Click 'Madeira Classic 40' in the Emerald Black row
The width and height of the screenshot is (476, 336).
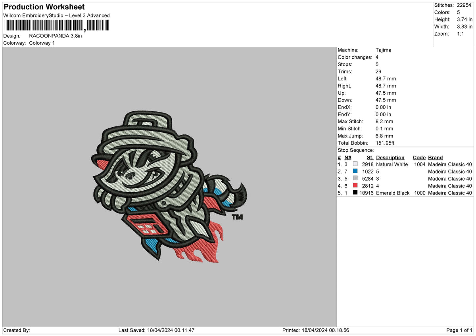450,193
